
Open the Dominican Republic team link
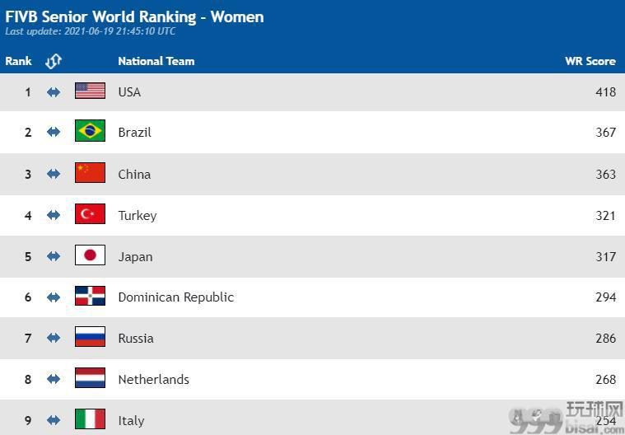(x=175, y=297)
